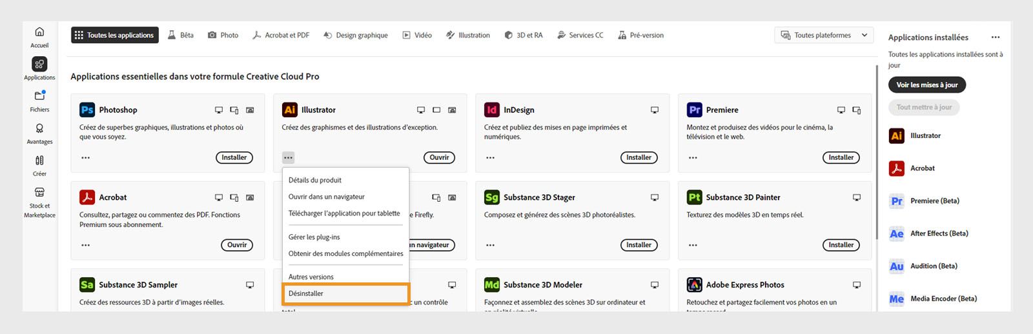The height and width of the screenshot is (334, 1033).
Task: Open more options on the Premiere card
Action: point(693,157)
